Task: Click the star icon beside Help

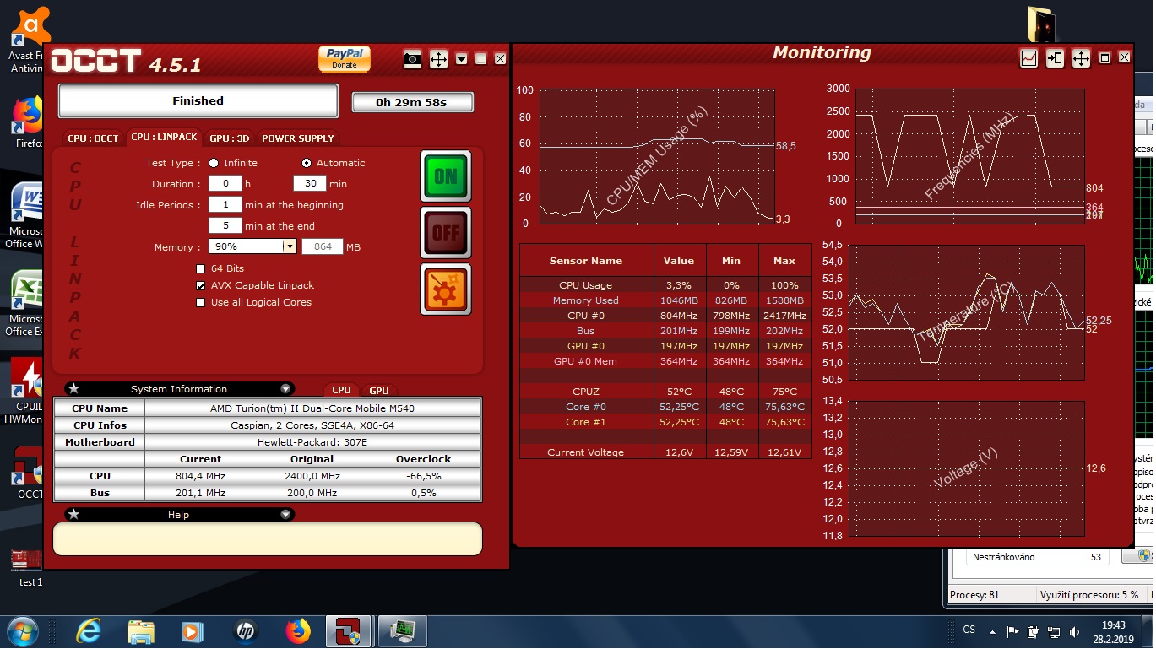Action: click(x=73, y=515)
